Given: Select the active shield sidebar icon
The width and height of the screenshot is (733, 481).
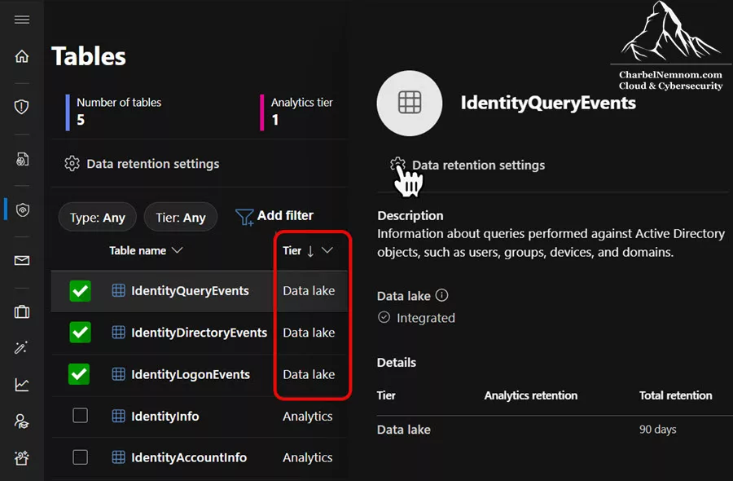Looking at the screenshot, I should (x=22, y=210).
